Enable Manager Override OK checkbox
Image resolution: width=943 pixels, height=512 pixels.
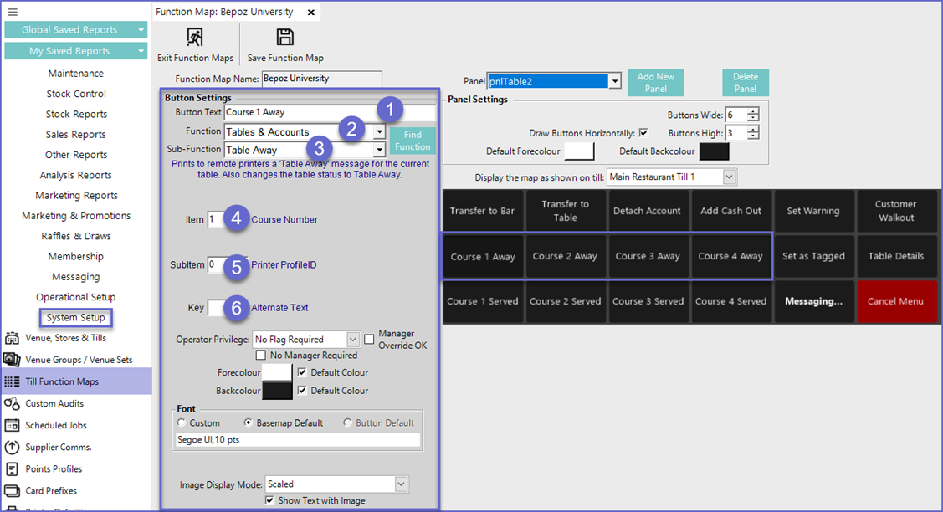[x=369, y=340]
